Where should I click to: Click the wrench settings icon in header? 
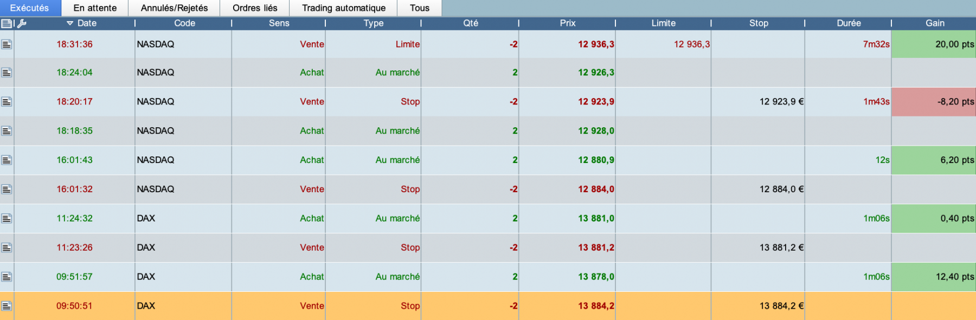tap(22, 23)
